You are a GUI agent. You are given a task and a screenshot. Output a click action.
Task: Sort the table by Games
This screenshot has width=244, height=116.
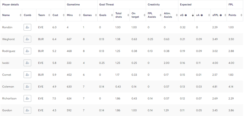(x=96, y=15)
